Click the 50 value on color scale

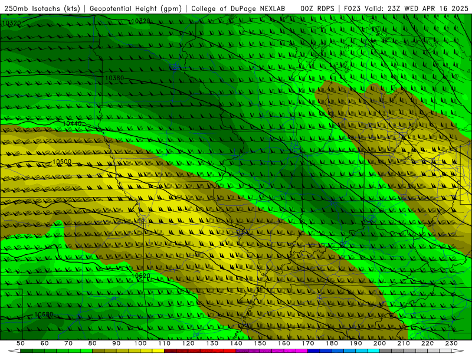[21, 343]
